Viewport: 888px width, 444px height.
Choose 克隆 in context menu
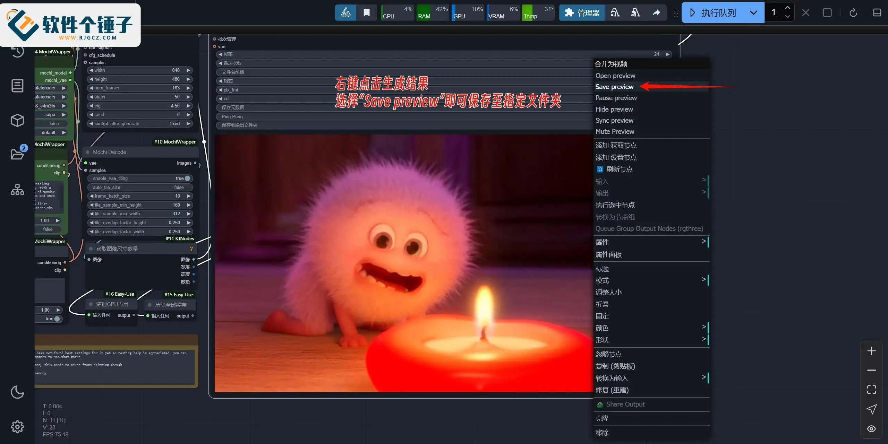coord(651,418)
